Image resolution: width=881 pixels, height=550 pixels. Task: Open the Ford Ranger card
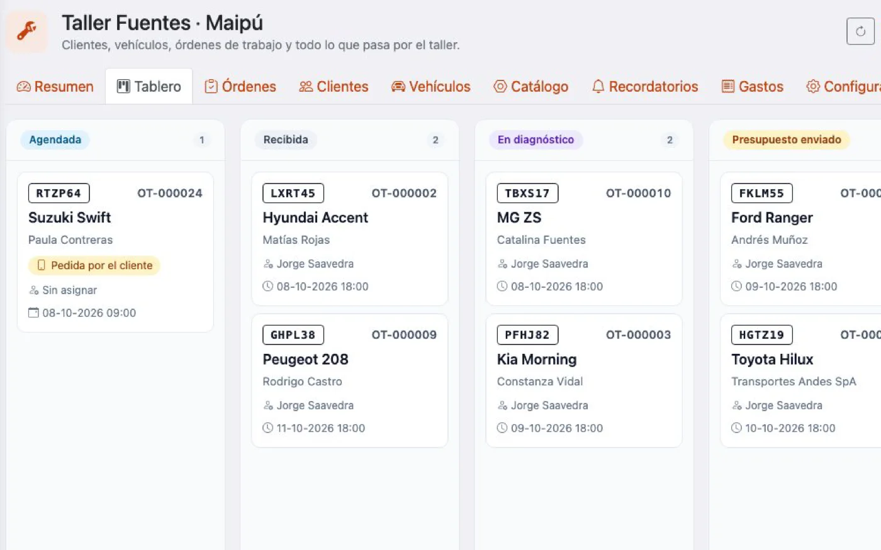(800, 239)
